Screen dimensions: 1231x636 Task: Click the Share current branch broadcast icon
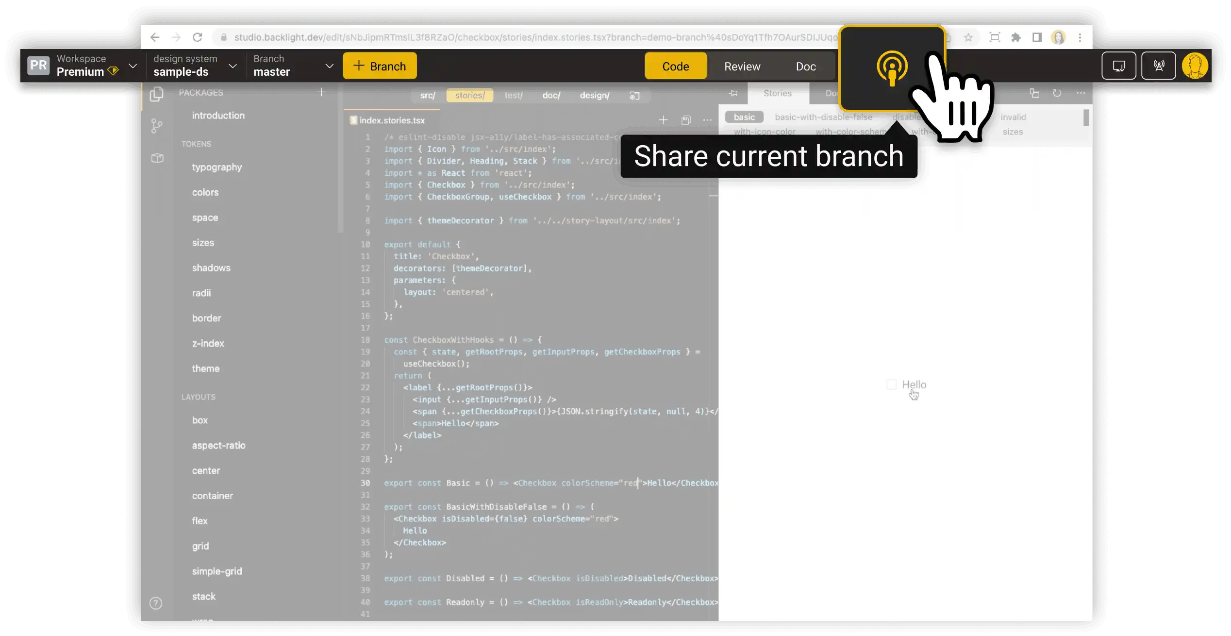(x=892, y=68)
